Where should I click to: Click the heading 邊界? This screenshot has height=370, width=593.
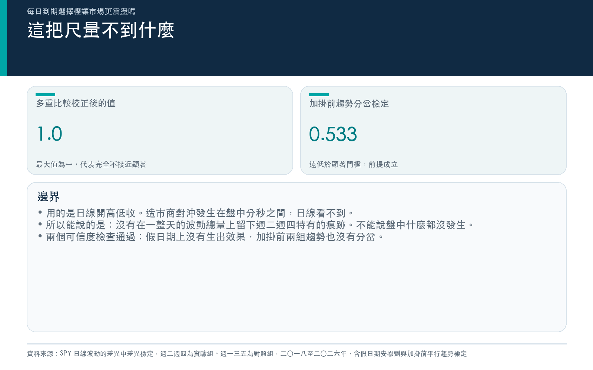pyautogui.click(x=49, y=196)
